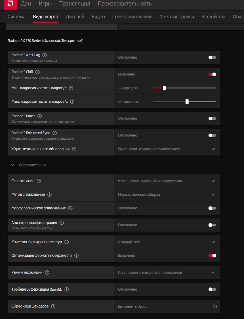Switch to the Дисплей tab
This screenshot has height=319, width=244.
(x=75, y=17)
